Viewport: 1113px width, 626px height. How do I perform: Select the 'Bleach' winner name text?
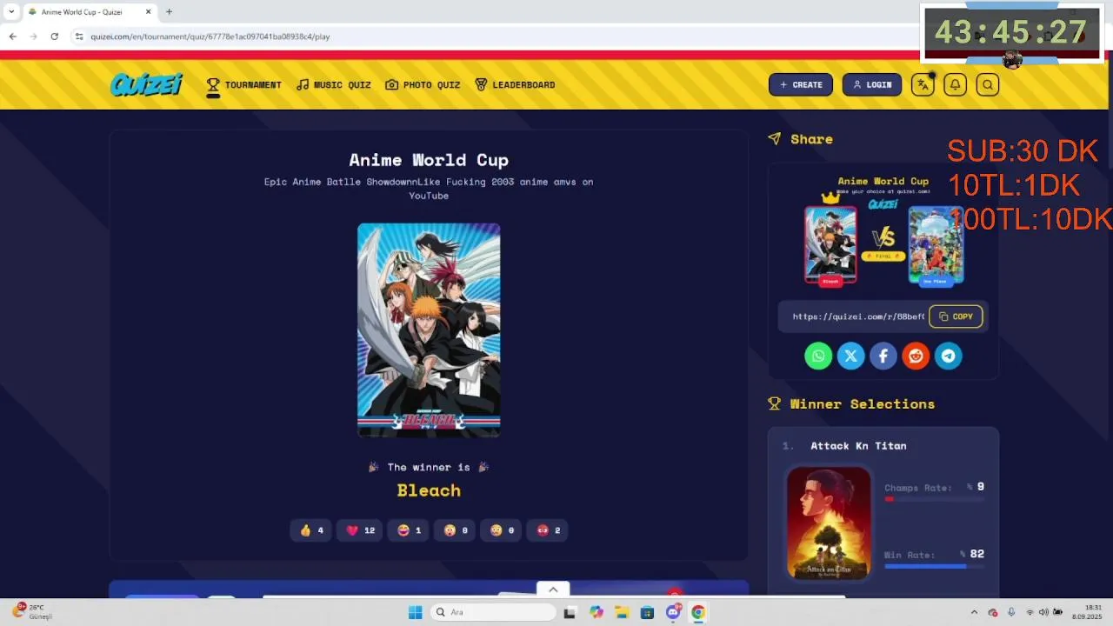pos(429,490)
